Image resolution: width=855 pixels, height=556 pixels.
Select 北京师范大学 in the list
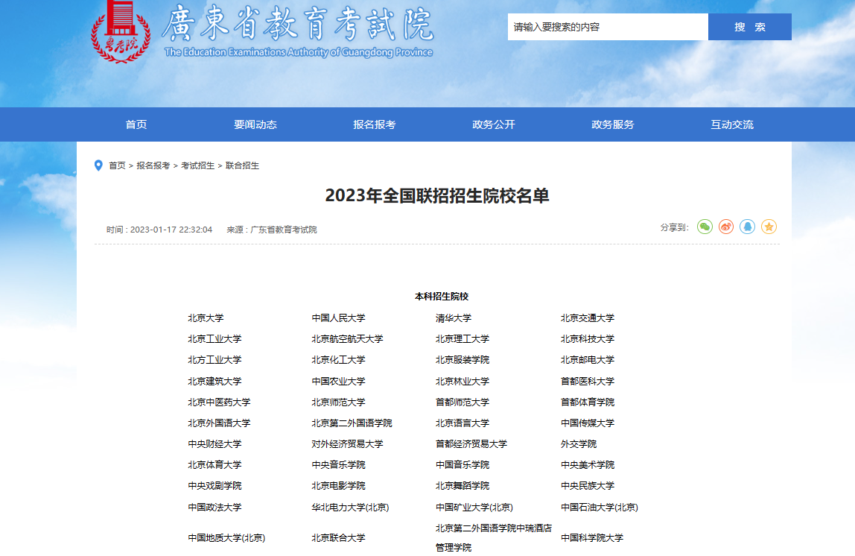coord(339,402)
